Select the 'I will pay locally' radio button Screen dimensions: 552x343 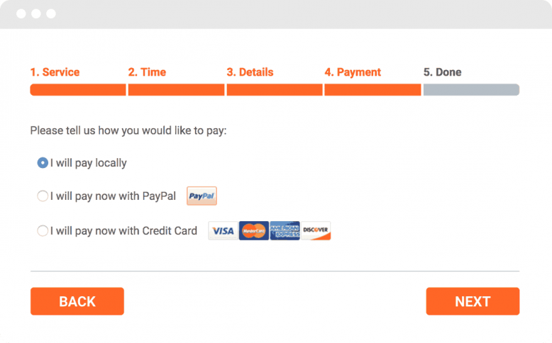point(43,163)
